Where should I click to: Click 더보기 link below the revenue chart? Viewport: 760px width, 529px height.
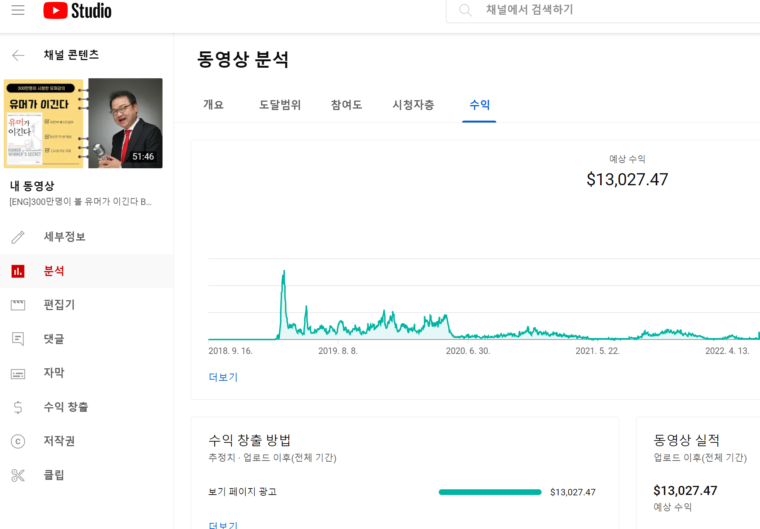pos(223,377)
